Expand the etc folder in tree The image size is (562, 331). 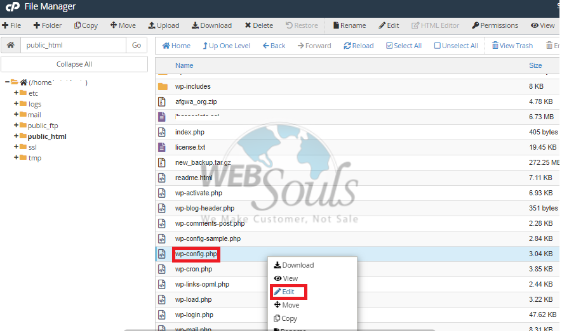pos(16,93)
